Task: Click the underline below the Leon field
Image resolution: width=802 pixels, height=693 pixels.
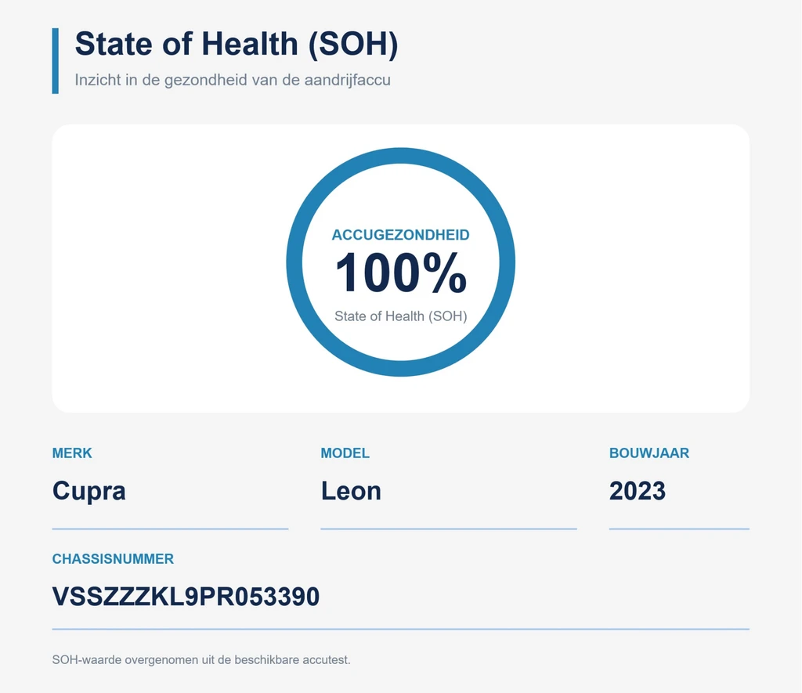Action: (x=449, y=529)
